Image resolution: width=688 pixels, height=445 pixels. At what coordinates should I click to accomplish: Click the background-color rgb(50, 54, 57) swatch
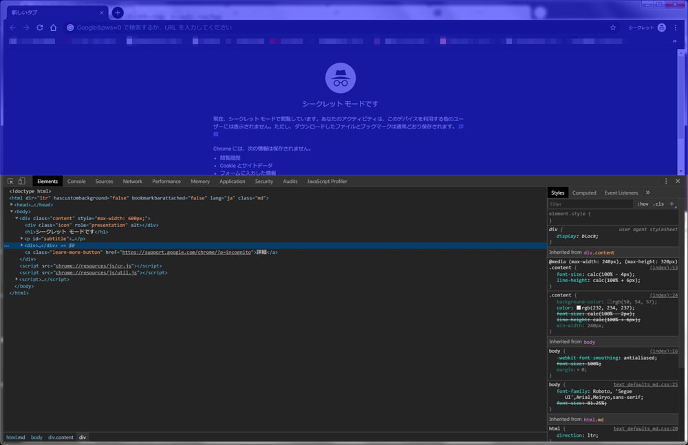tap(609, 302)
